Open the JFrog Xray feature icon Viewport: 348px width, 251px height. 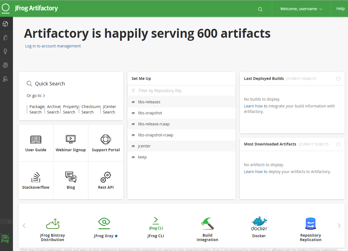coord(104,223)
